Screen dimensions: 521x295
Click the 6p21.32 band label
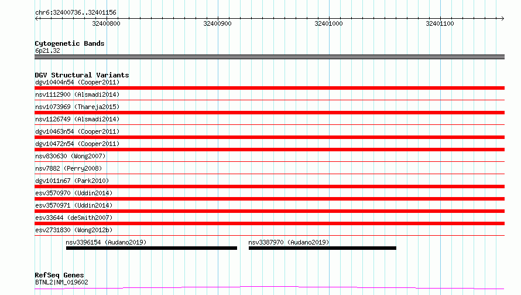(47, 50)
